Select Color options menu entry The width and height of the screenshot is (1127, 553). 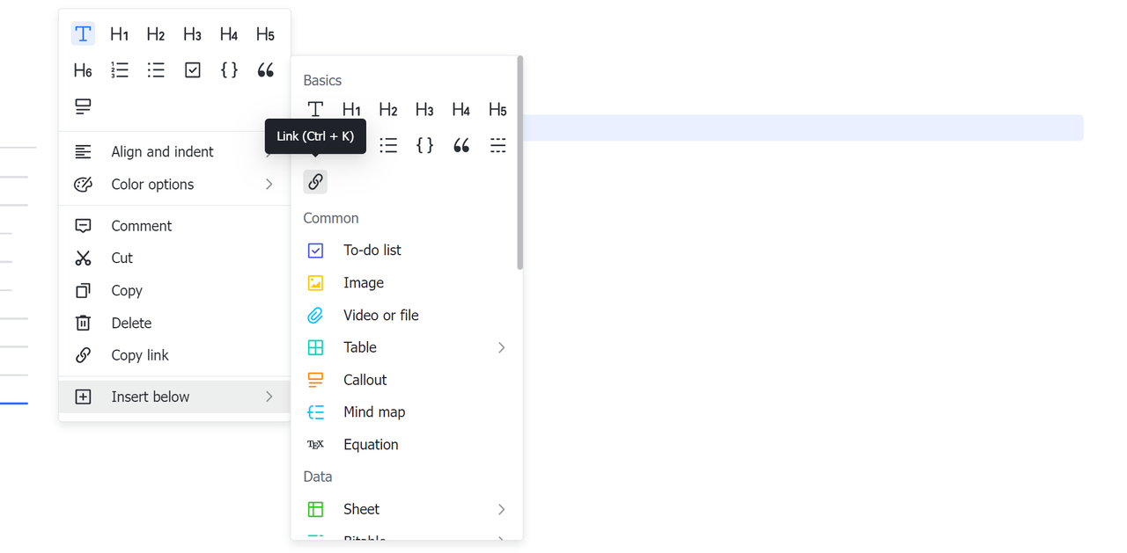click(174, 185)
